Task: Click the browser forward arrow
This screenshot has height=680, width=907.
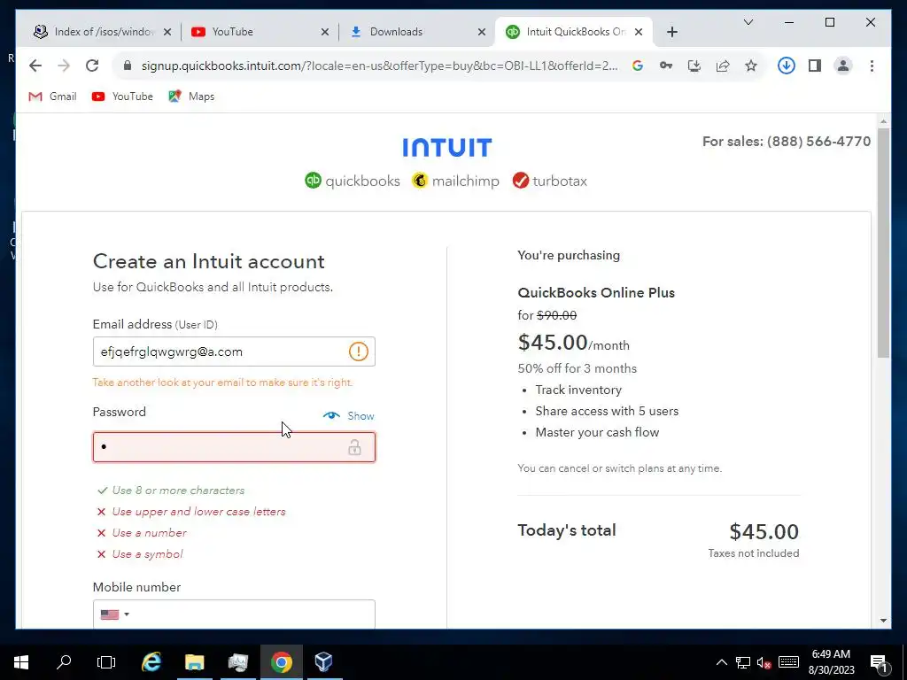Action: click(64, 66)
